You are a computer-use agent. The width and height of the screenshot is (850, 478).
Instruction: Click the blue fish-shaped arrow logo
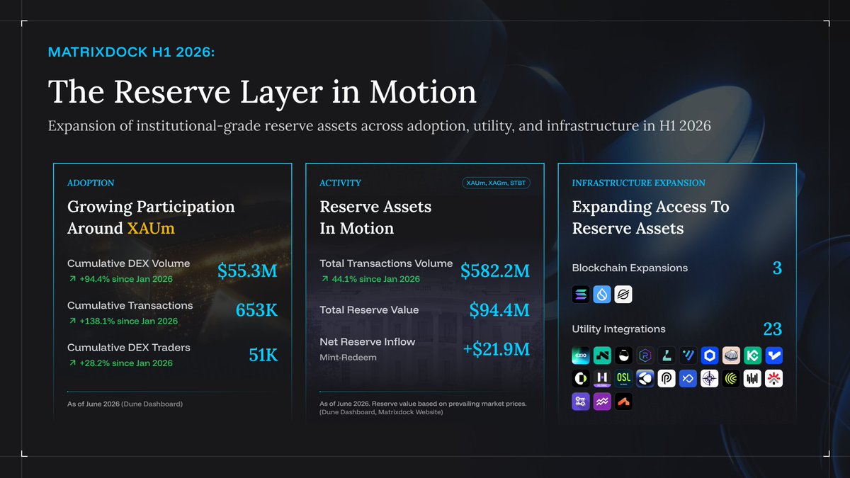coord(688,379)
